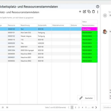Set page size to 50

7,107
